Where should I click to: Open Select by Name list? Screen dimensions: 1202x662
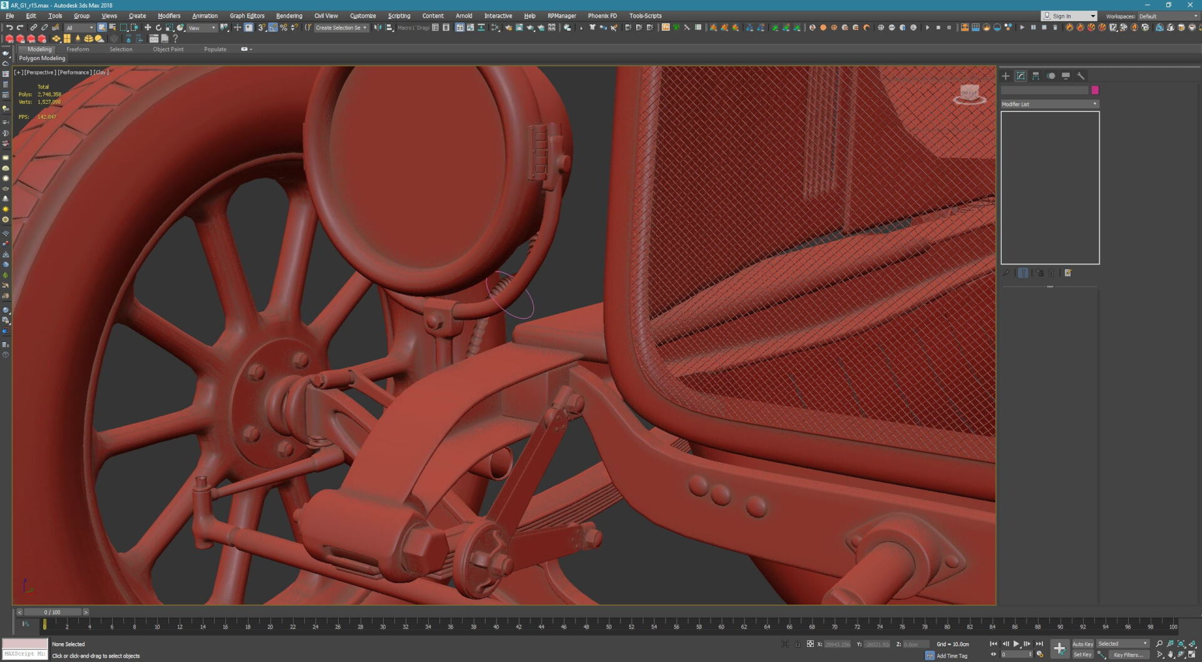pyautogui.click(x=113, y=28)
